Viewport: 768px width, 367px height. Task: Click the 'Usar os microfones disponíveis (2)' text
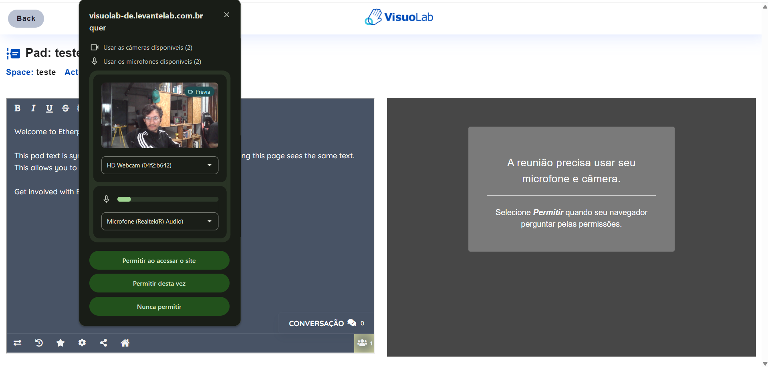click(x=152, y=62)
